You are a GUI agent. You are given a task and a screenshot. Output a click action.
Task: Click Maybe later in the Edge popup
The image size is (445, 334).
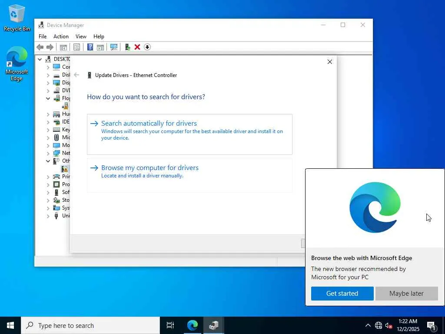tap(406, 294)
